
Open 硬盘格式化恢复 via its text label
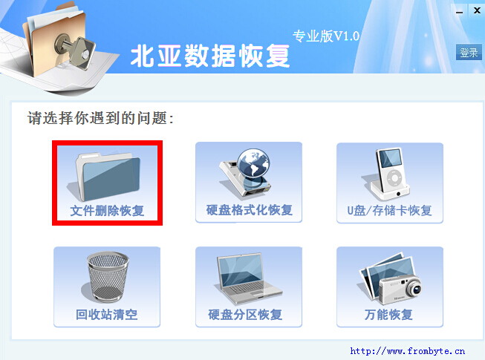coord(250,210)
